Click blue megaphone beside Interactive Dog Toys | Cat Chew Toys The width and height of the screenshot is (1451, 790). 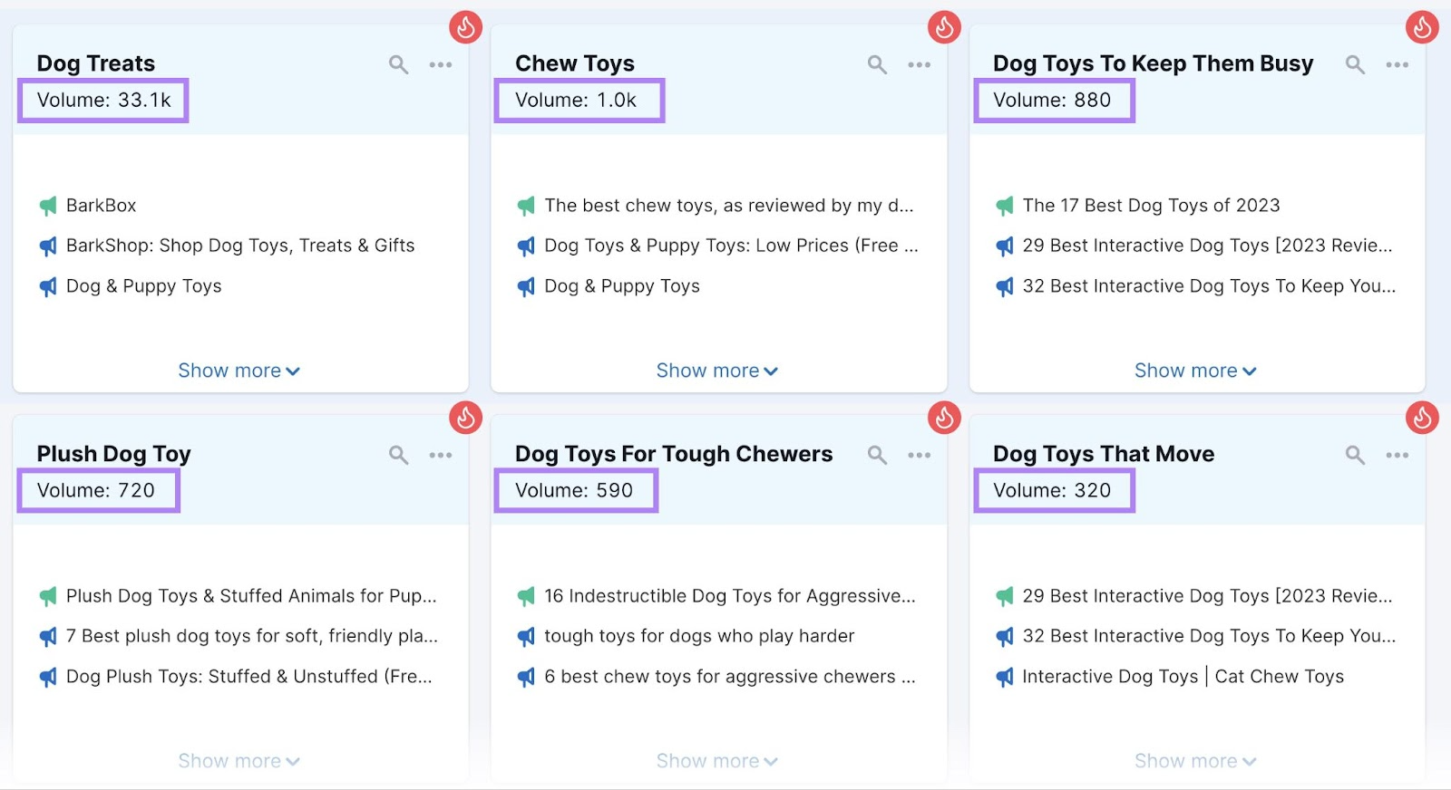pyautogui.click(x=1005, y=677)
